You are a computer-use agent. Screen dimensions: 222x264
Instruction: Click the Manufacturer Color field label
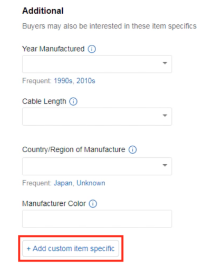pos(54,204)
